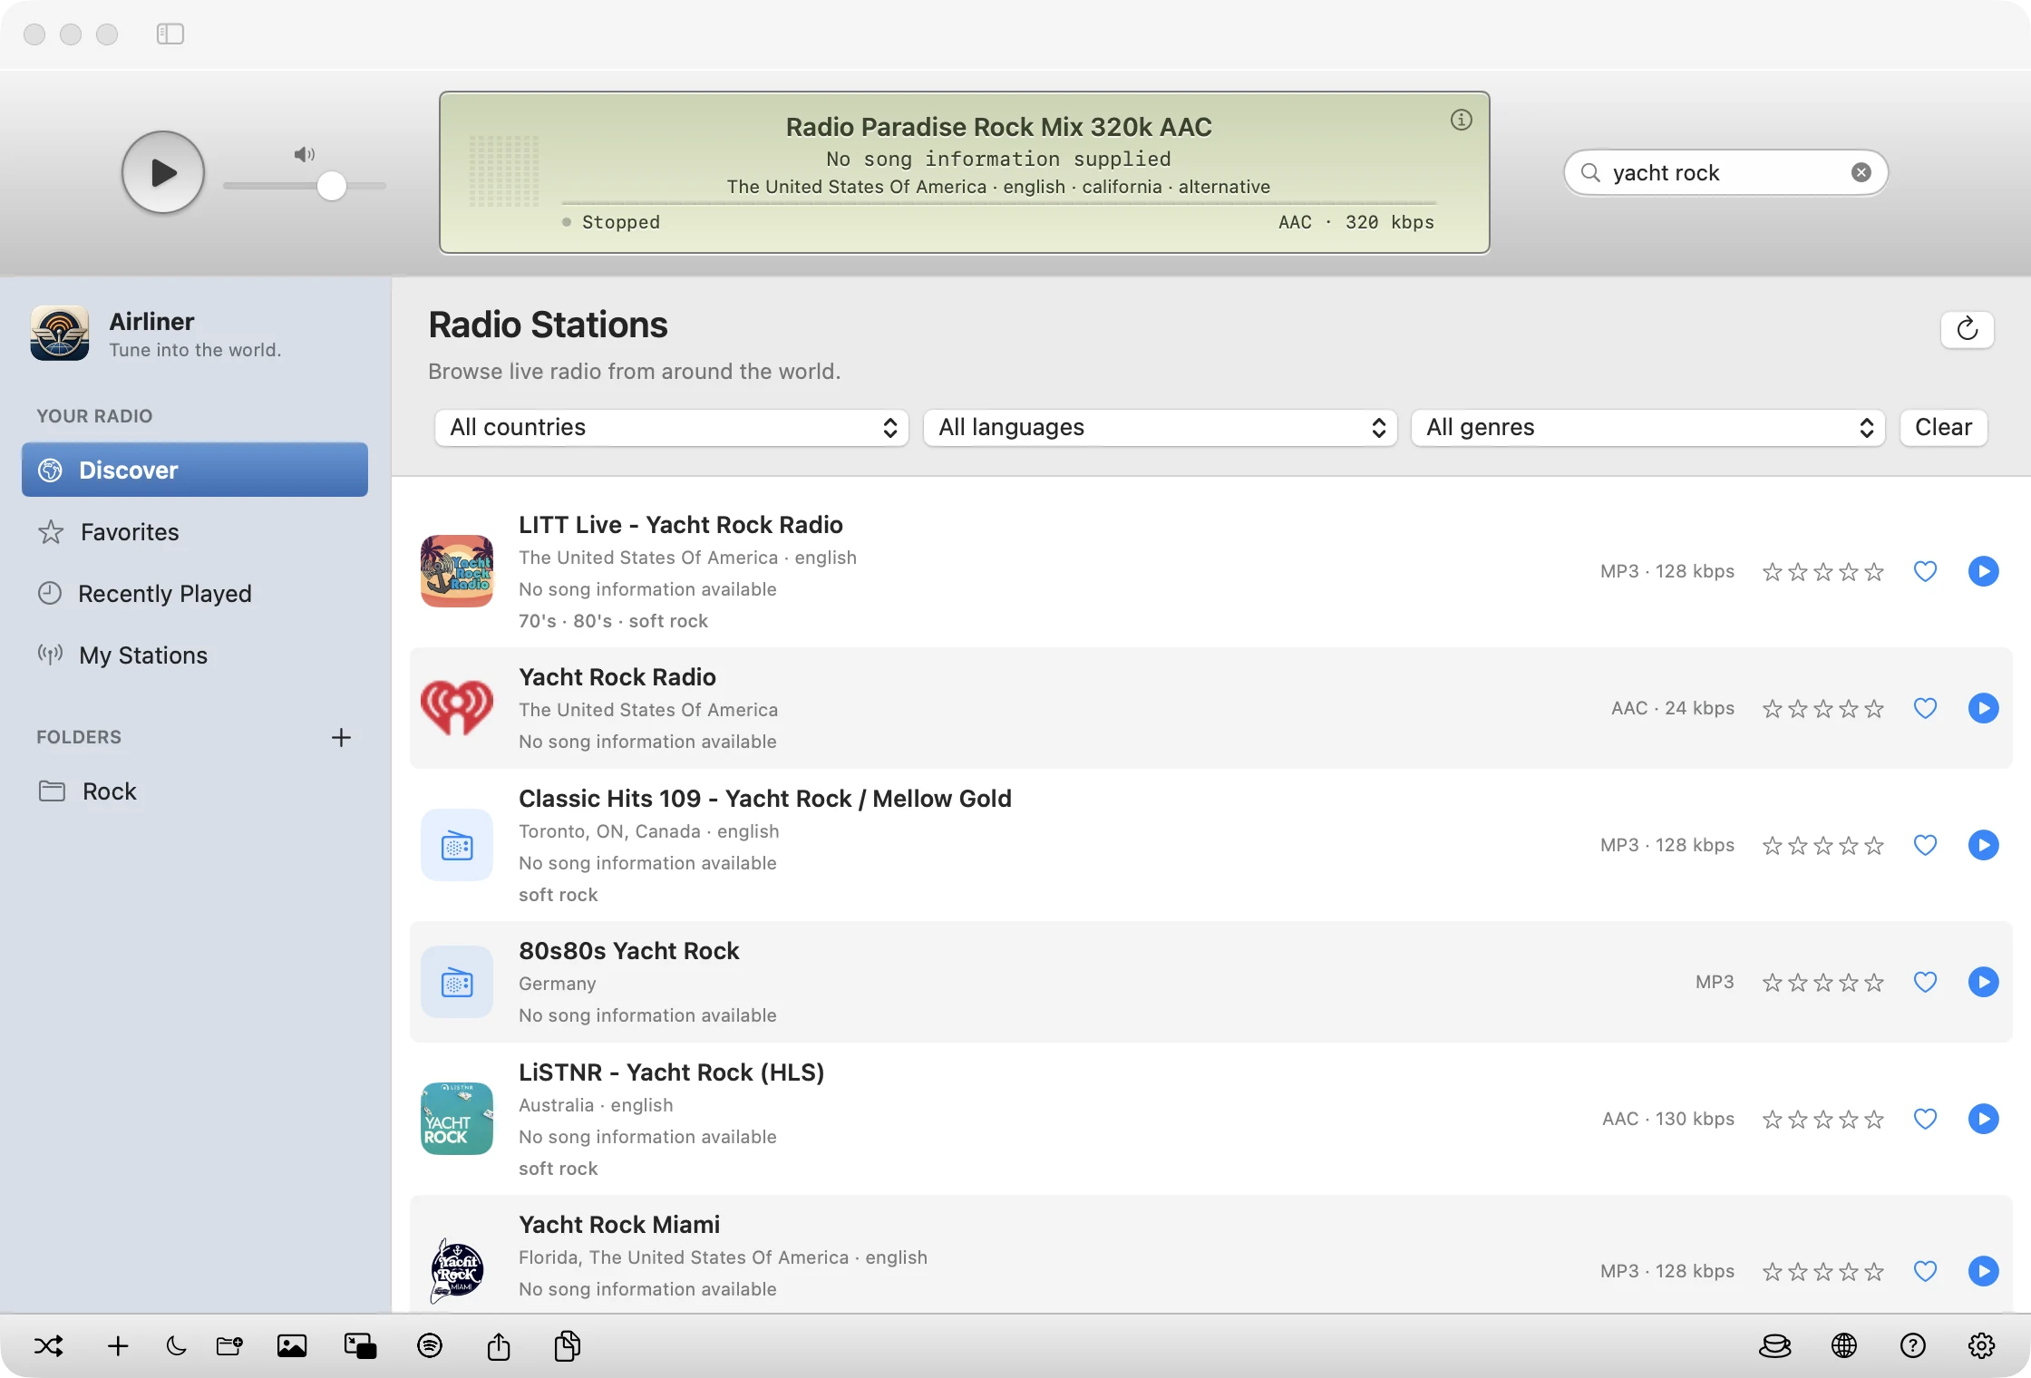
Task: Start playback with the main play button
Action: tap(163, 172)
